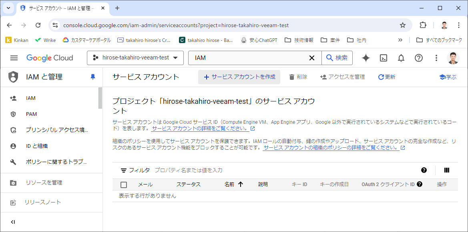Open the カスタマーケアポータル bookmark
Image resolution: width=468 pixels, height=232 pixels.
click(x=86, y=40)
